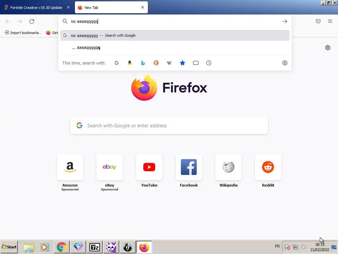Open the Windows Start menu

coord(9,247)
